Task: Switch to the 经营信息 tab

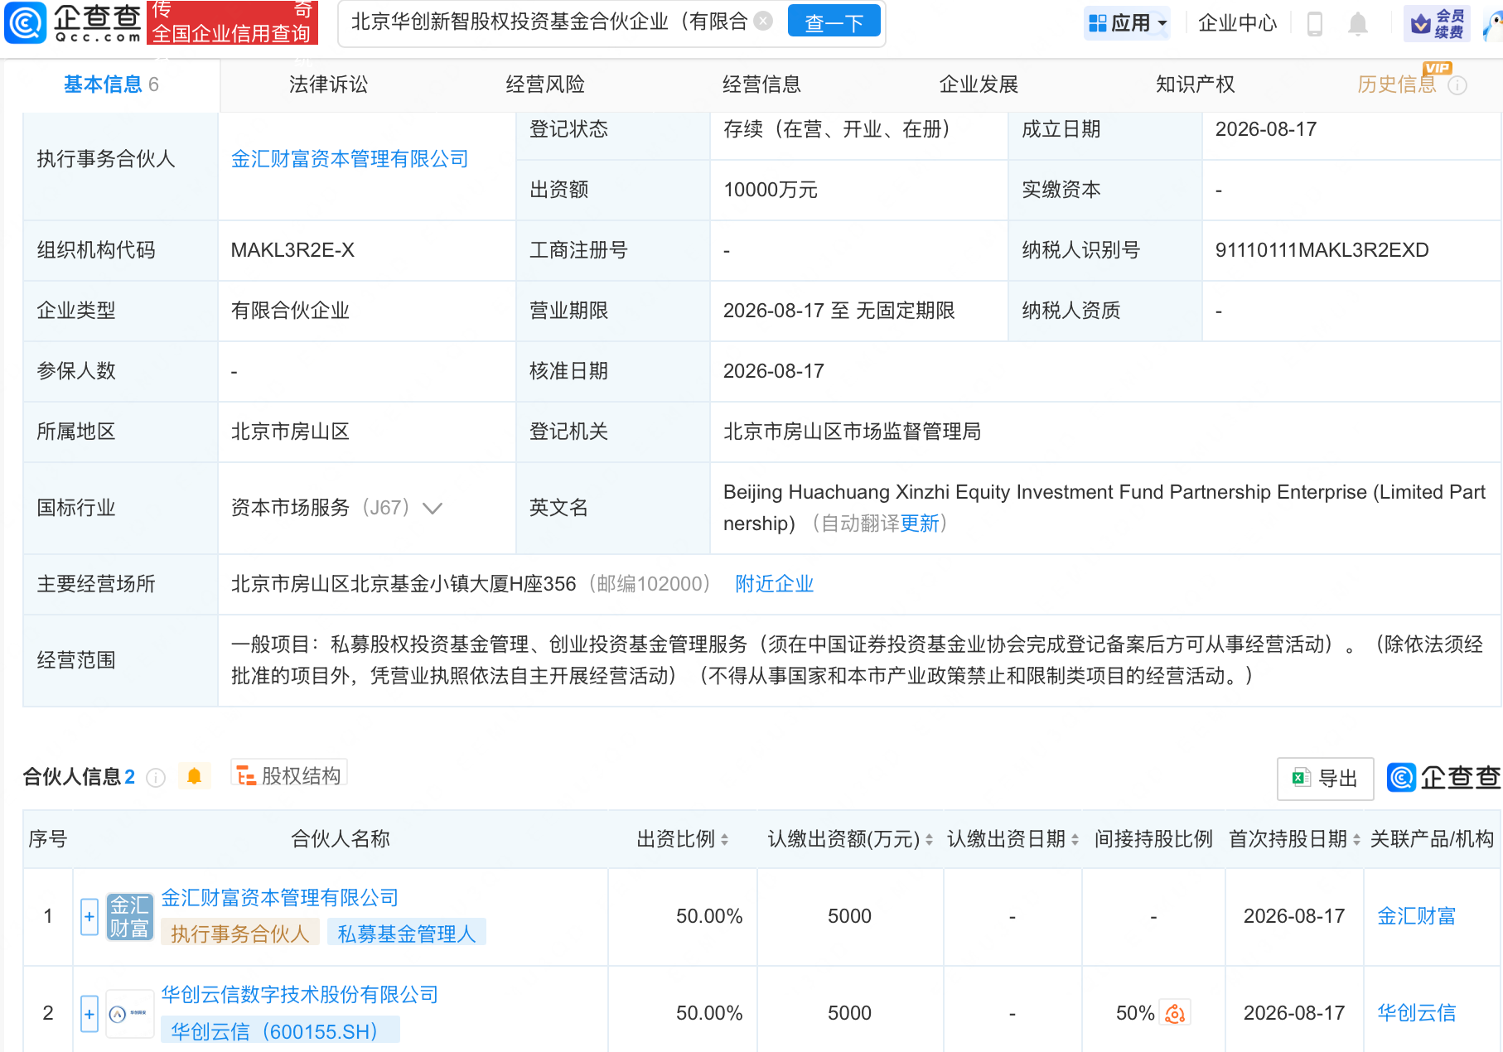Action: 761,84
